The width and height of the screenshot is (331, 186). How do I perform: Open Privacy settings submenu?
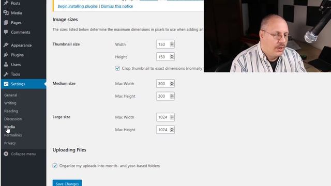coord(10,143)
